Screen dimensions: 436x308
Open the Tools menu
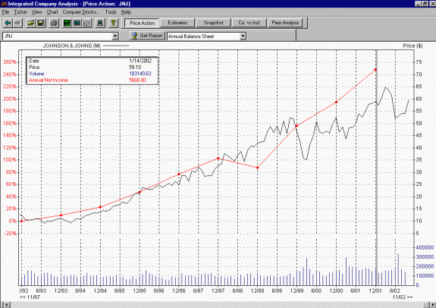pos(111,12)
